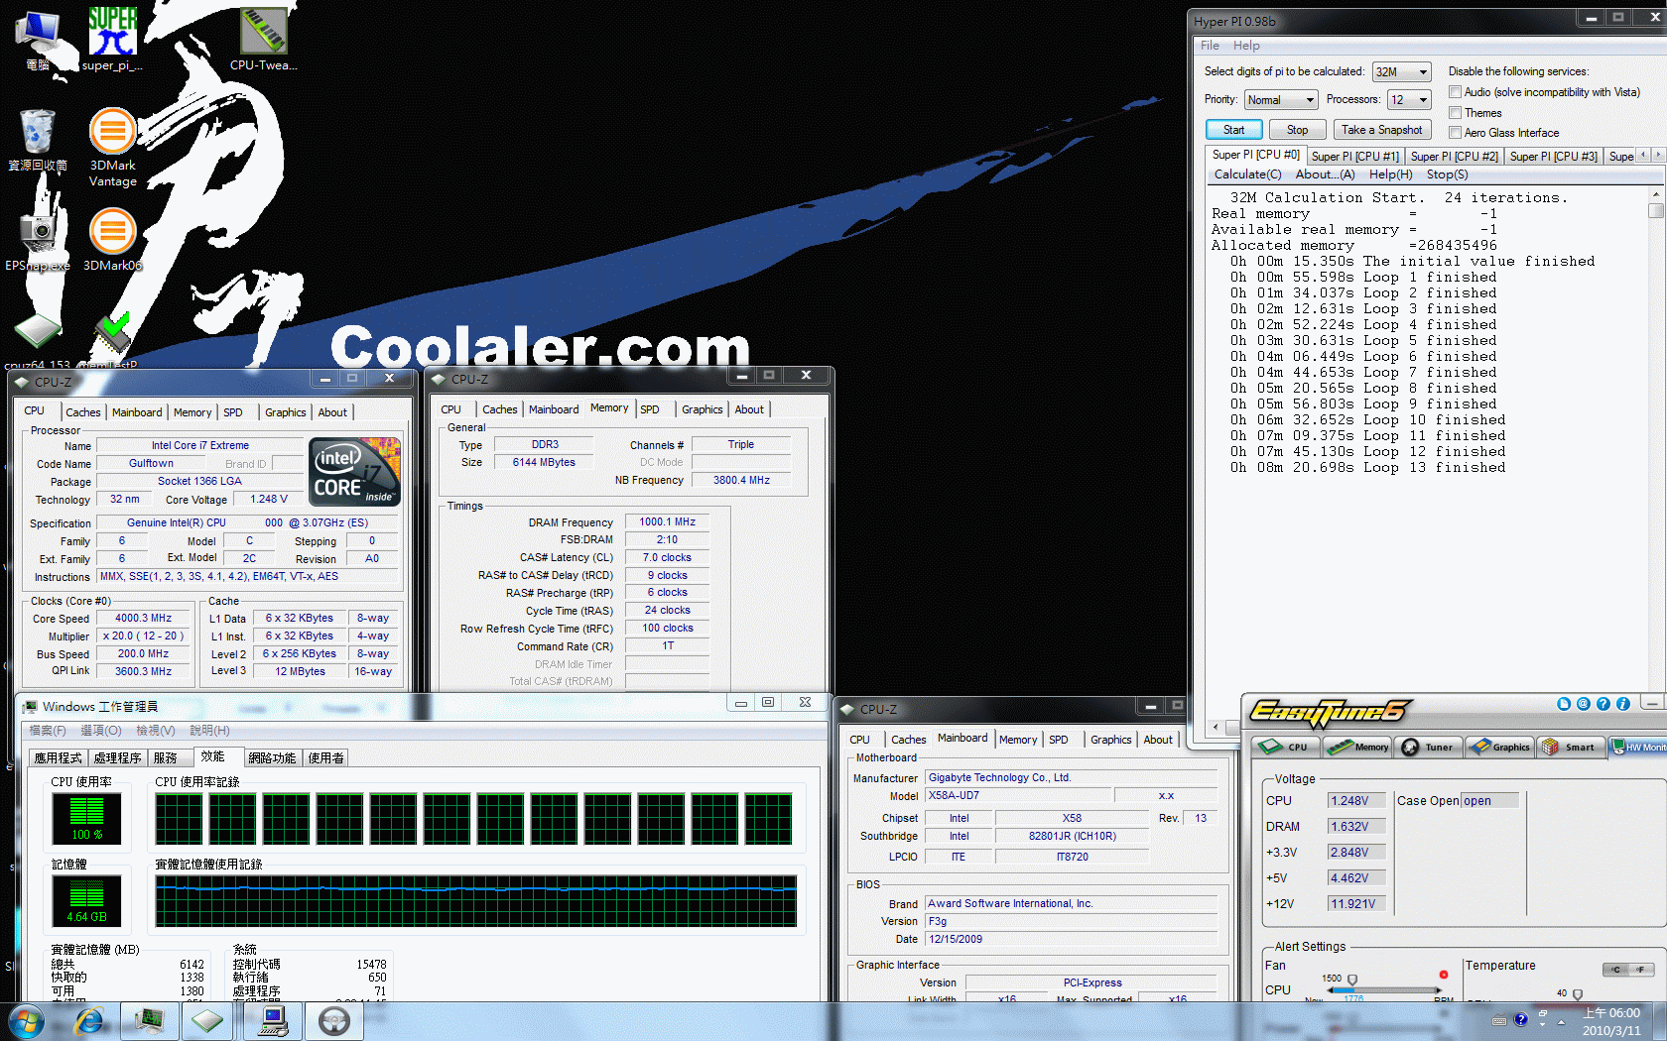Check Aero Glass Interface checkbox
Screen dimensions: 1667x1041
coord(1455,133)
